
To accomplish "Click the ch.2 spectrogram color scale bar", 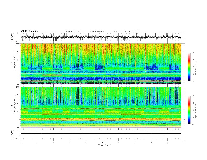I will (189, 110).
